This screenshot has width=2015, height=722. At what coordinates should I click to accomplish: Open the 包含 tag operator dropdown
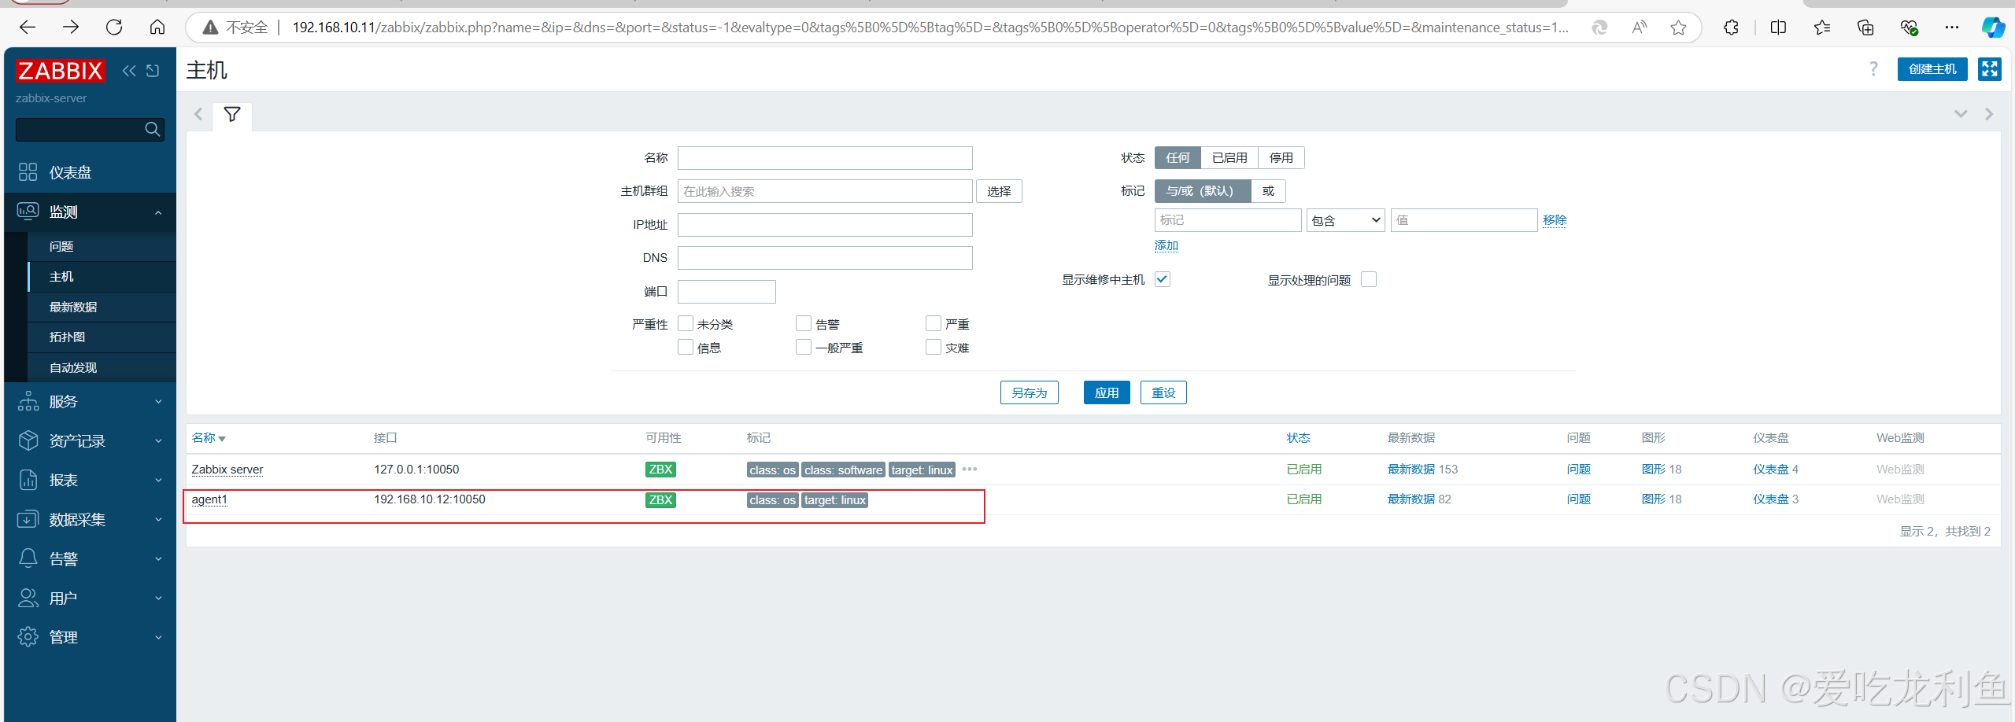(x=1346, y=220)
